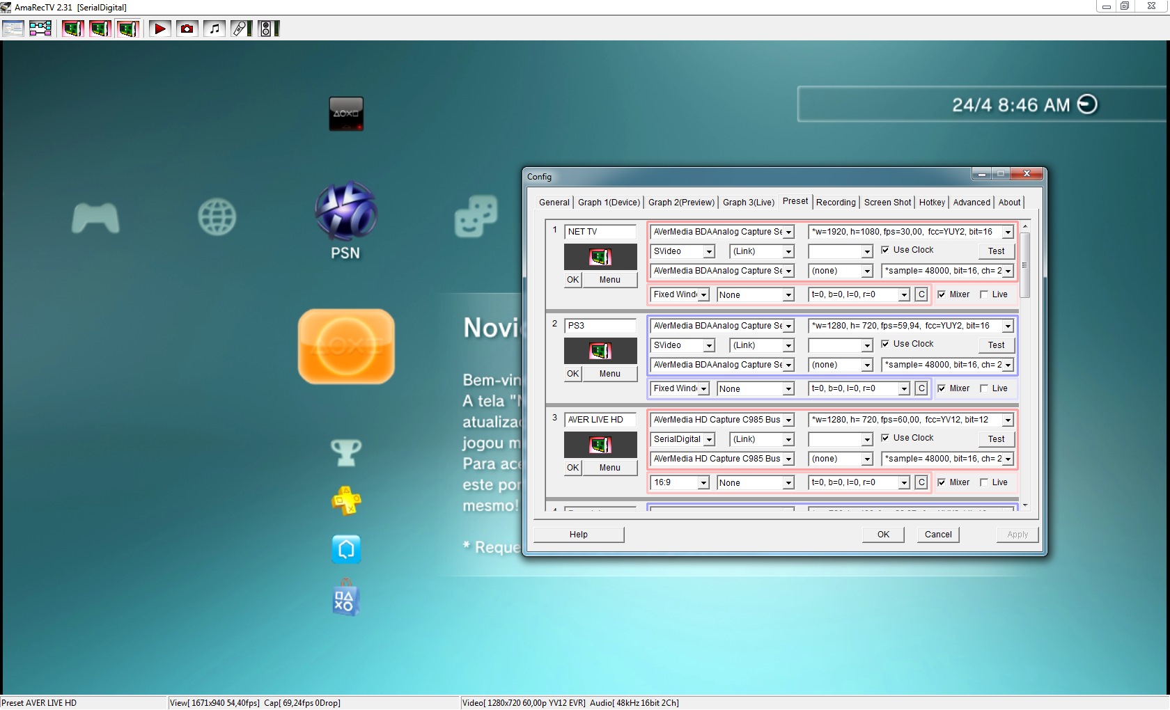This screenshot has height=710, width=1170.
Task: Toggle the speaker level icon
Action: pos(268,29)
